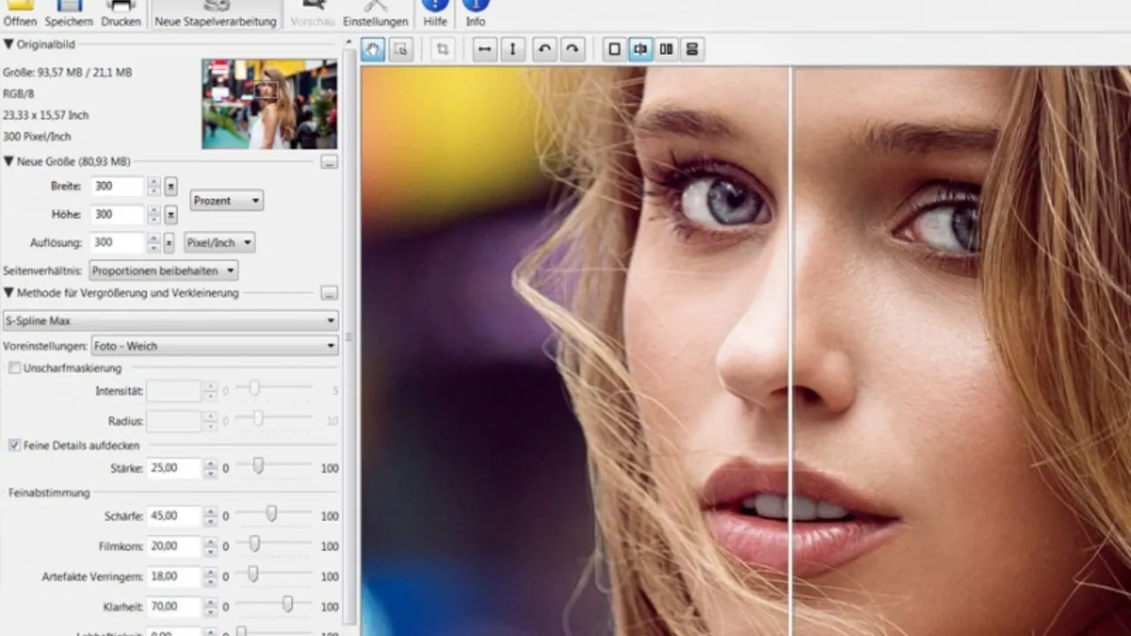This screenshot has height=636, width=1131.
Task: Adjust the Stärke slider handle
Action: [258, 466]
